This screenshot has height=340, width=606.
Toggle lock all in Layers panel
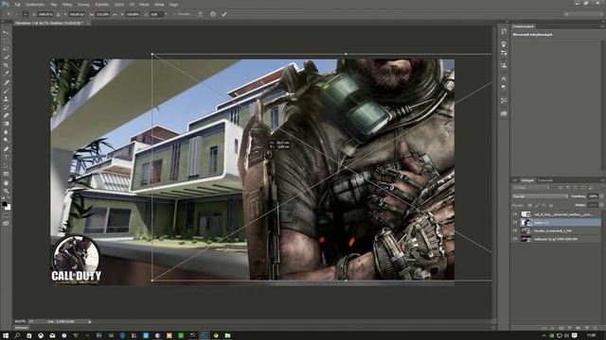coord(551,206)
